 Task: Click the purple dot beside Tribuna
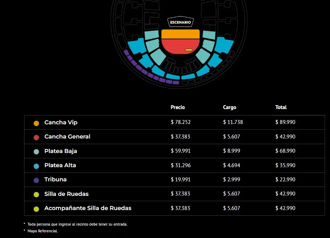[36, 180]
